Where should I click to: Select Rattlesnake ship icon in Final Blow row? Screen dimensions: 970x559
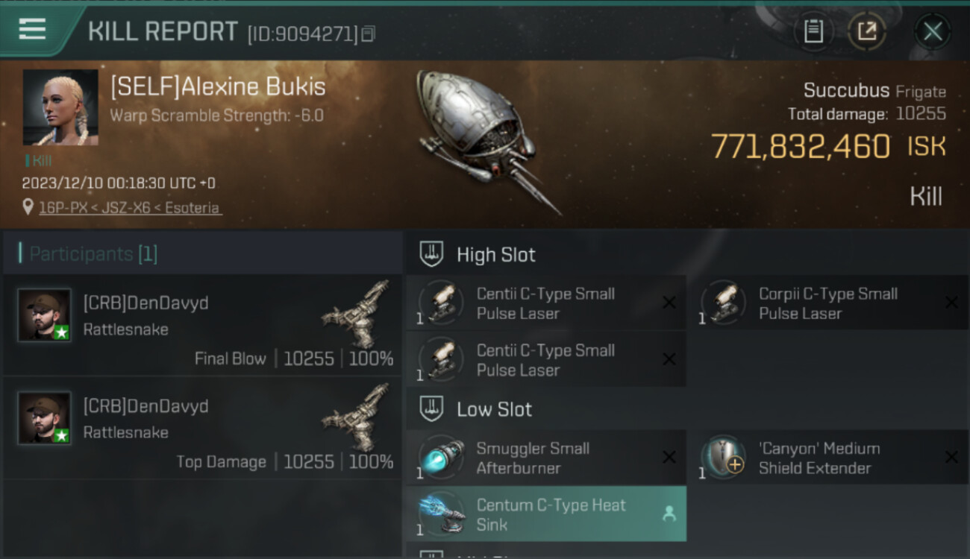tap(358, 313)
